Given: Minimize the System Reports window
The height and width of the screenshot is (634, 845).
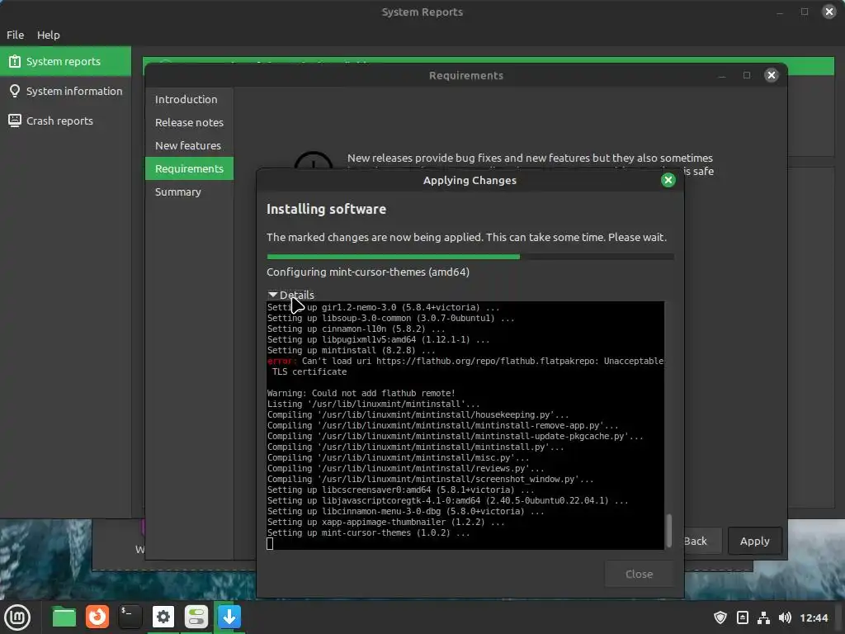Looking at the screenshot, I should point(780,12).
